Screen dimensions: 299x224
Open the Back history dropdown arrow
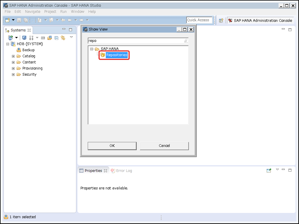coord(76,20)
